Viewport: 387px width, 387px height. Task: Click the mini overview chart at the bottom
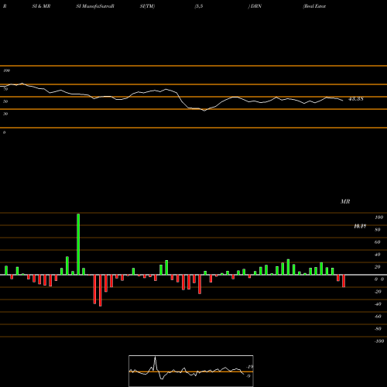(x=191, y=371)
